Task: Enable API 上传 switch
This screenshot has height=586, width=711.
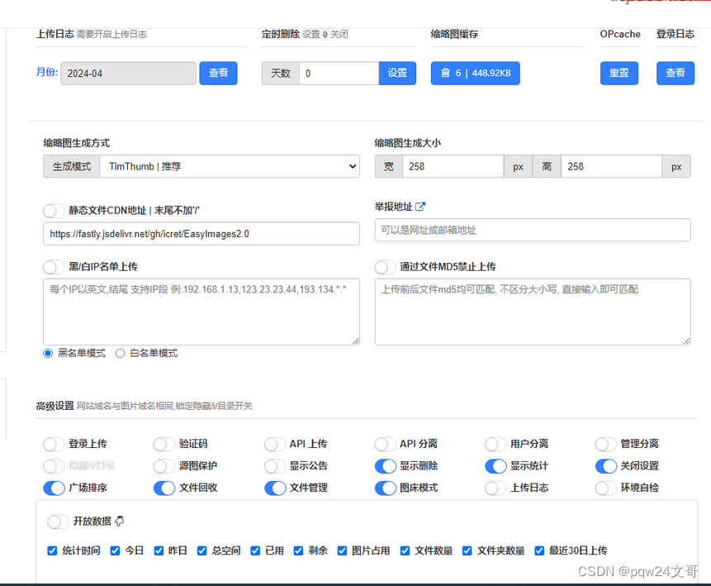Action: 275,444
